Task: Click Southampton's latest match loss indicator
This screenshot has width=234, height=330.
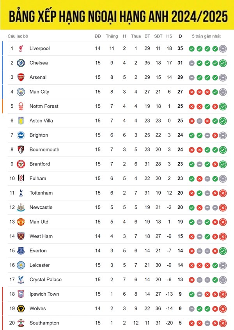Action: pos(223,323)
